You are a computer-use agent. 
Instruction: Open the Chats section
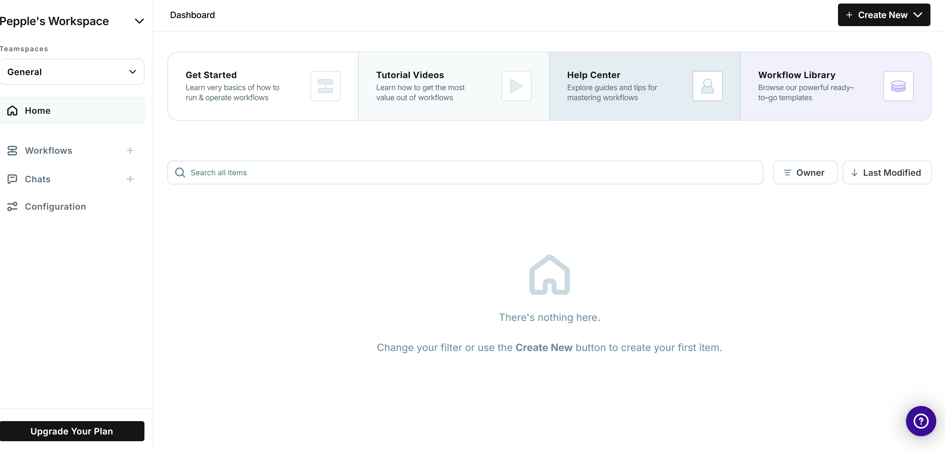tap(37, 179)
